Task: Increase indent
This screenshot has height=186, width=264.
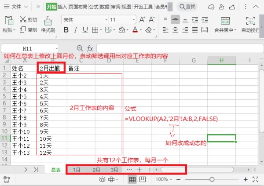Action: (x=205, y=20)
